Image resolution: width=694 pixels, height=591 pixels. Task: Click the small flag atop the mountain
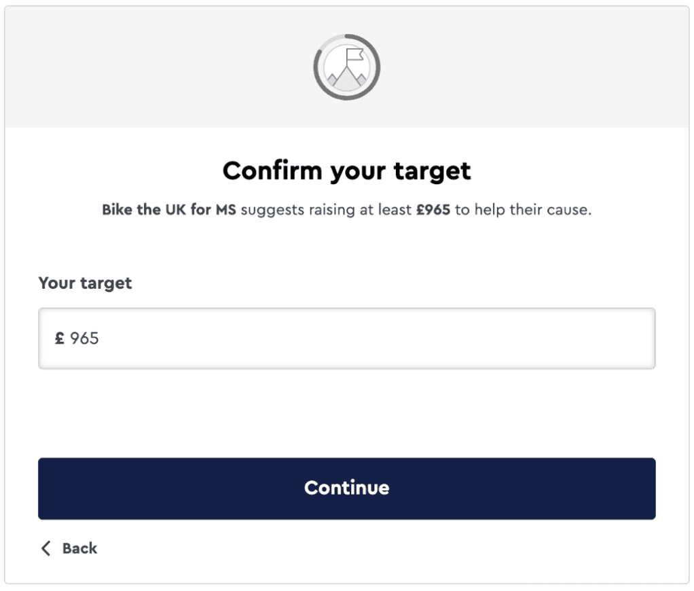click(353, 54)
